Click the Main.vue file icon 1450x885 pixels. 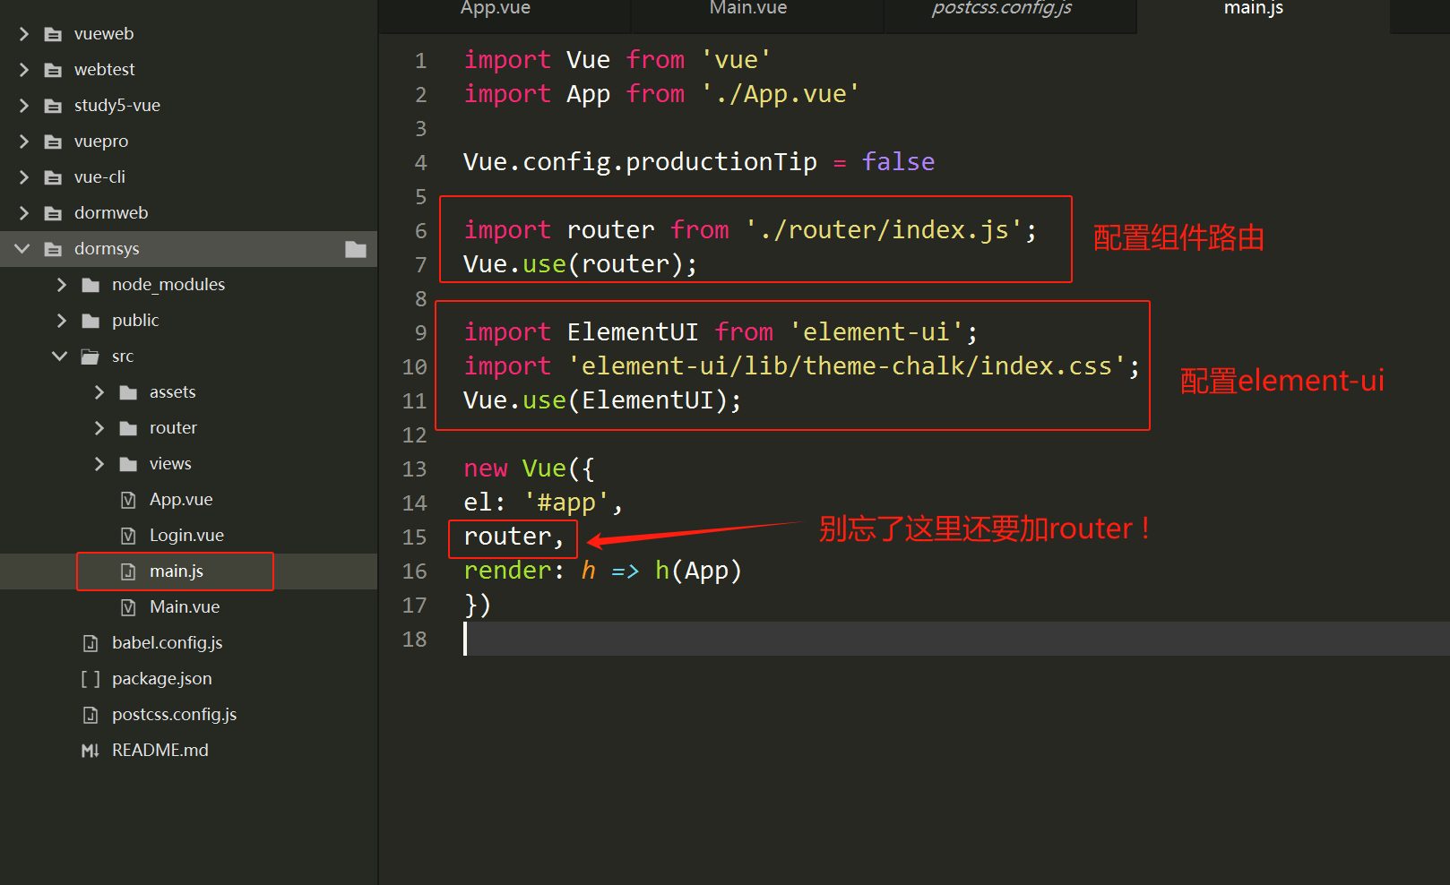pyautogui.click(x=128, y=606)
